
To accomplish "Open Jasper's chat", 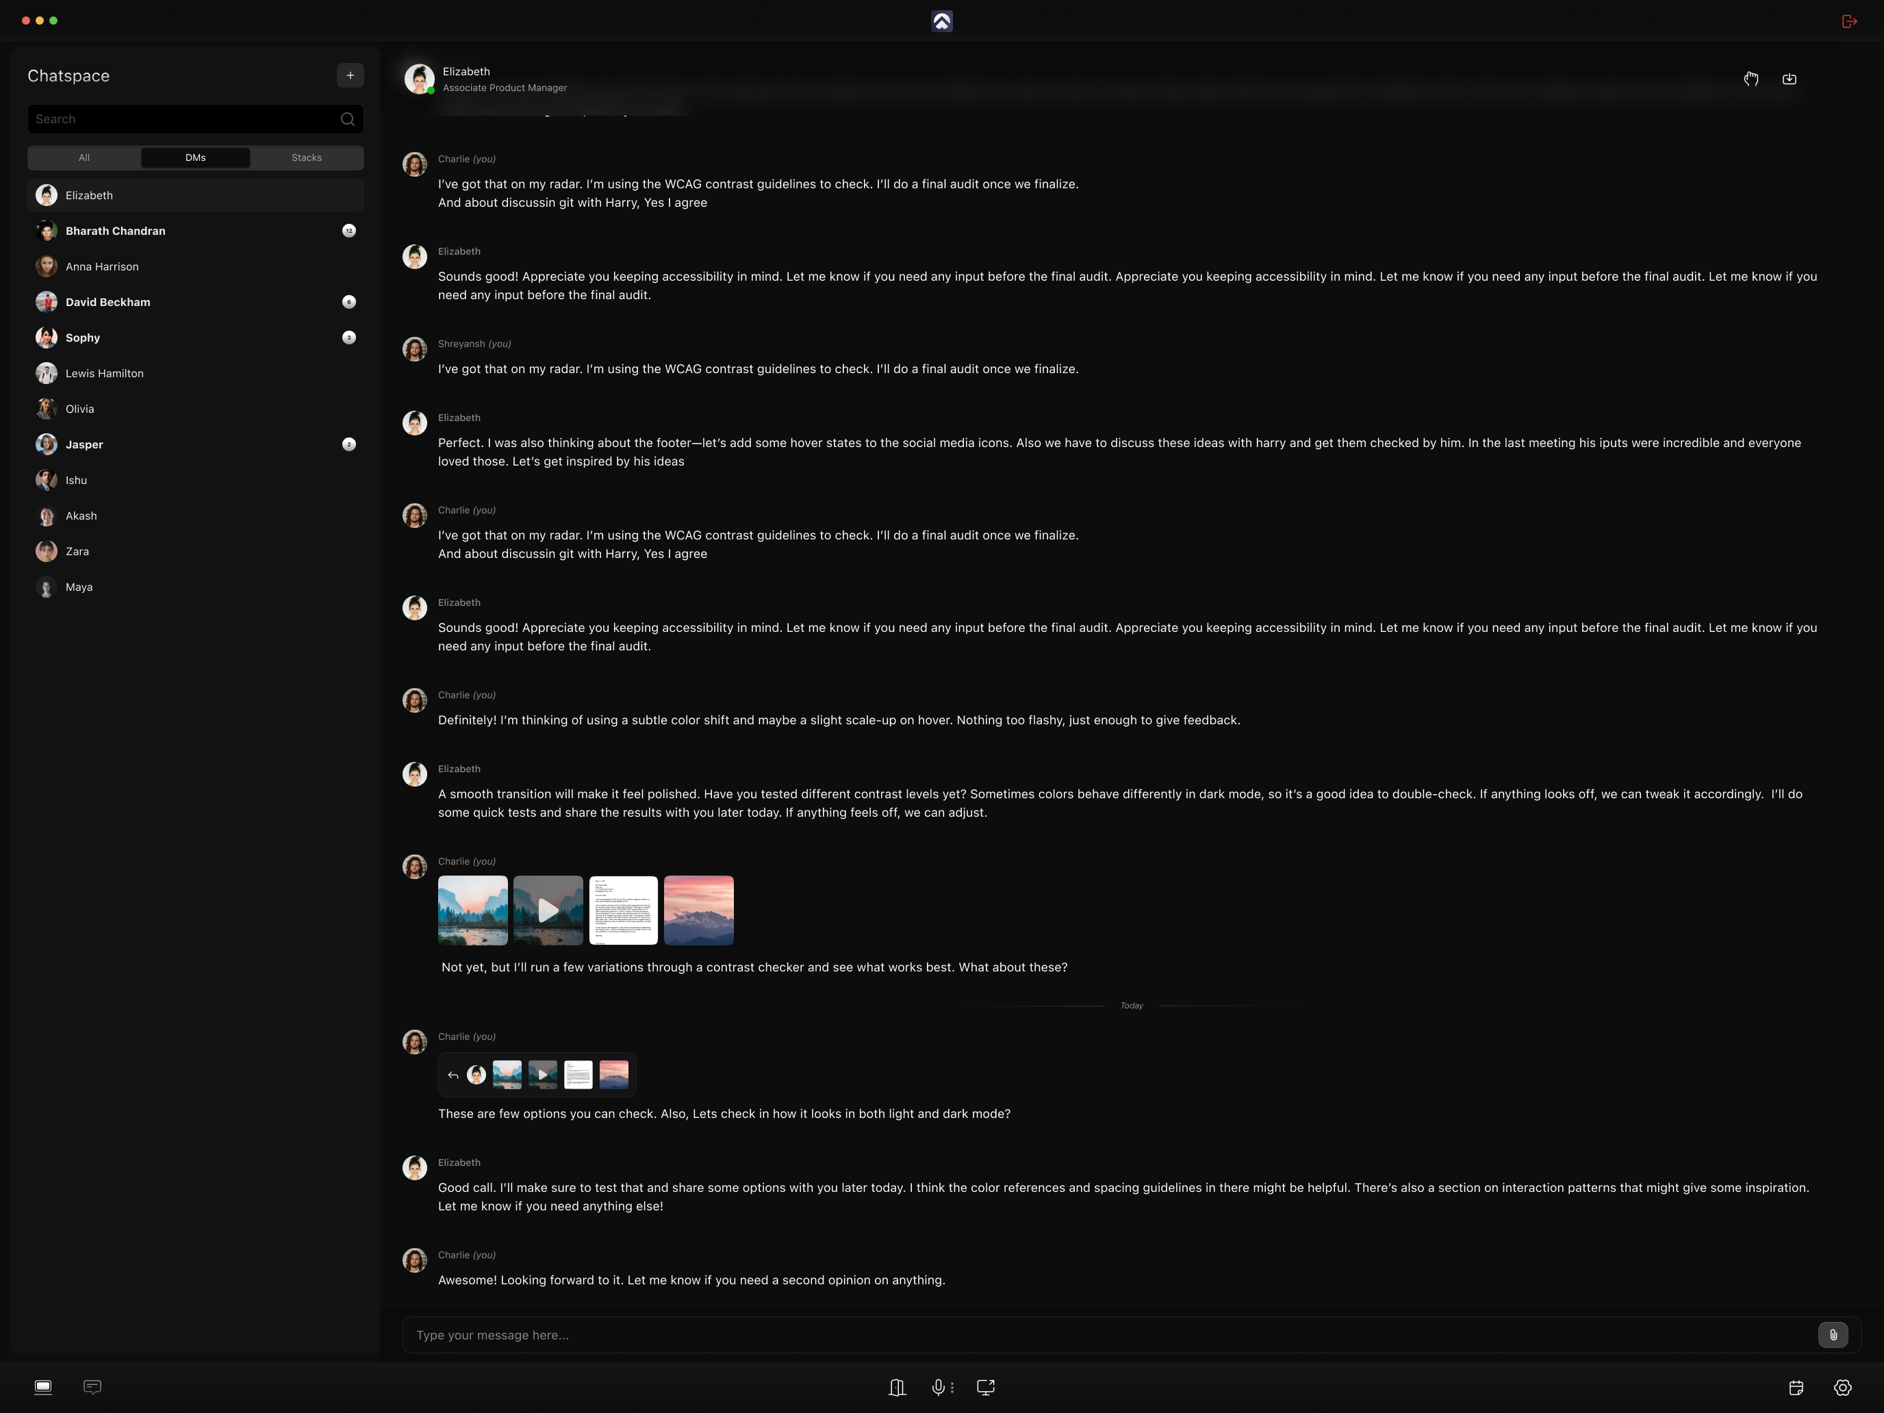I will coord(196,444).
